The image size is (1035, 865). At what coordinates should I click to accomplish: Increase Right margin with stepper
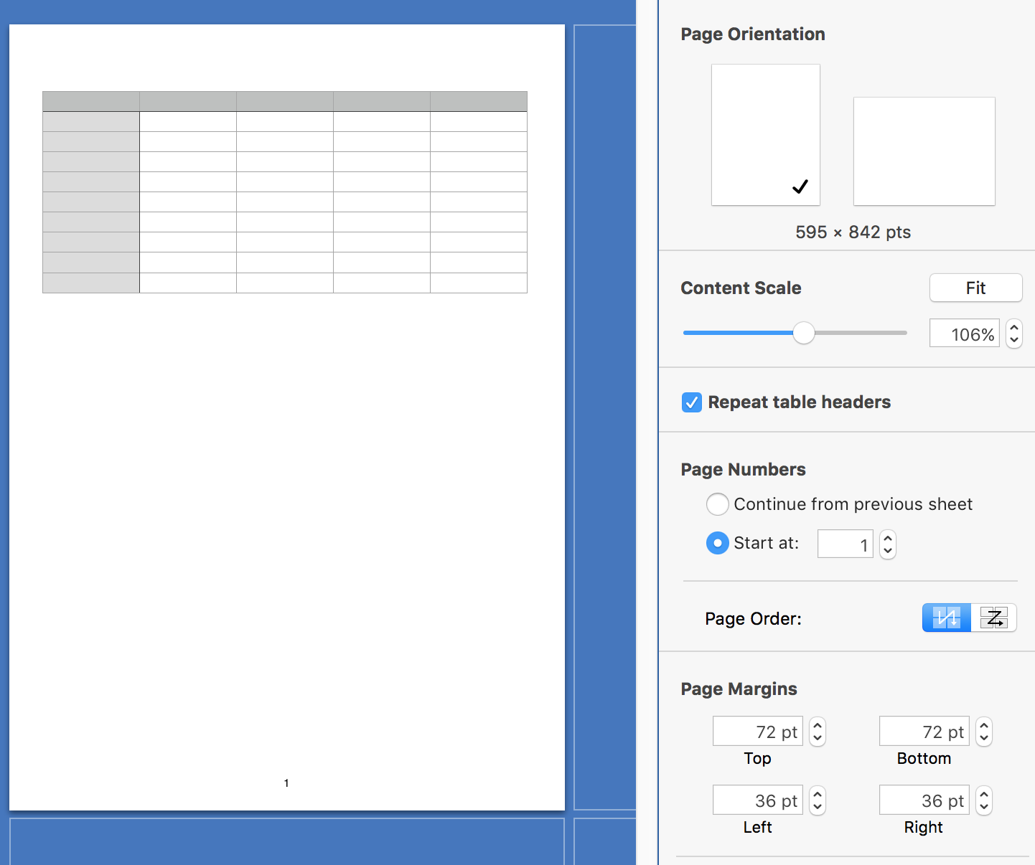984,794
